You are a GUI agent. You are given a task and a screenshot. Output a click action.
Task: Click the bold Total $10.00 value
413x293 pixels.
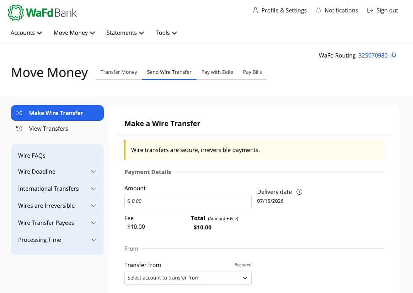click(202, 227)
